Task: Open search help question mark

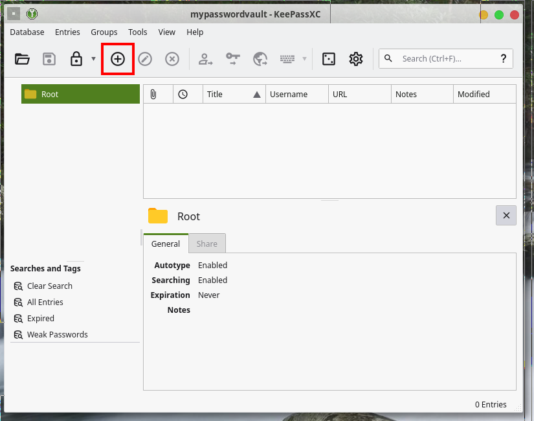Action: (x=504, y=59)
